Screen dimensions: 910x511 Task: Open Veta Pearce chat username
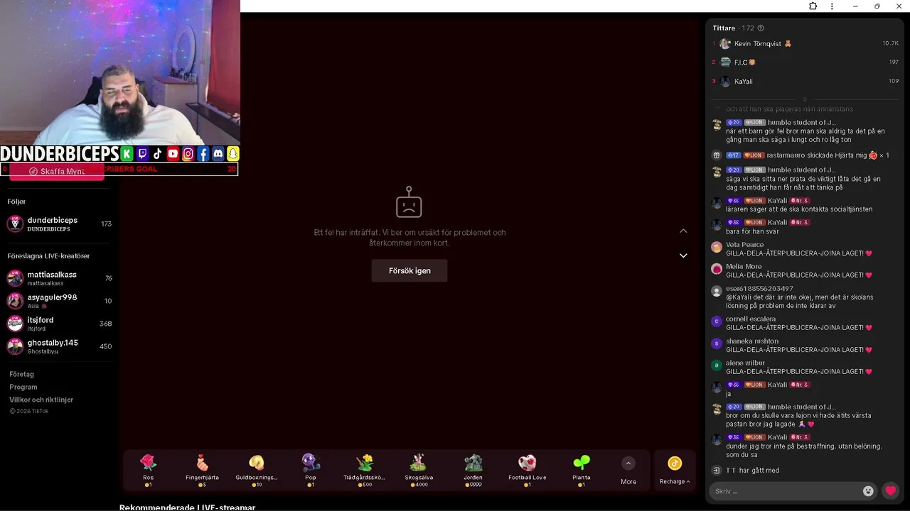(744, 245)
